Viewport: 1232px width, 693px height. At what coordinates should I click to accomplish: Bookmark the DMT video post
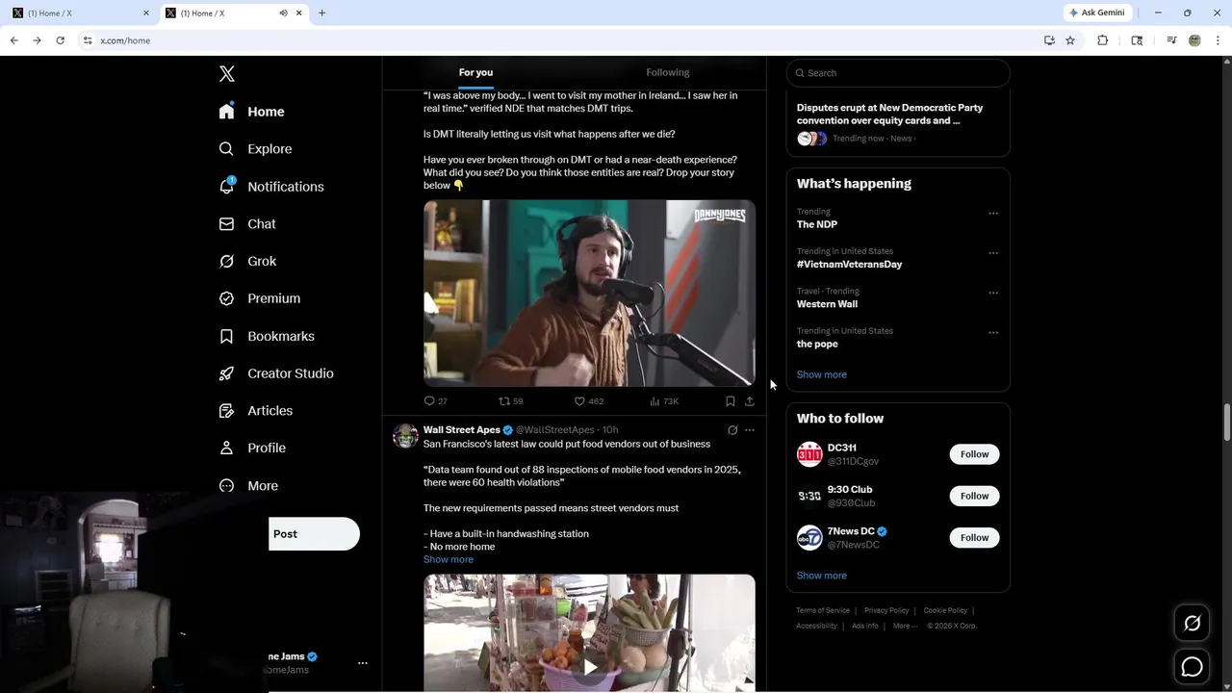coord(730,401)
